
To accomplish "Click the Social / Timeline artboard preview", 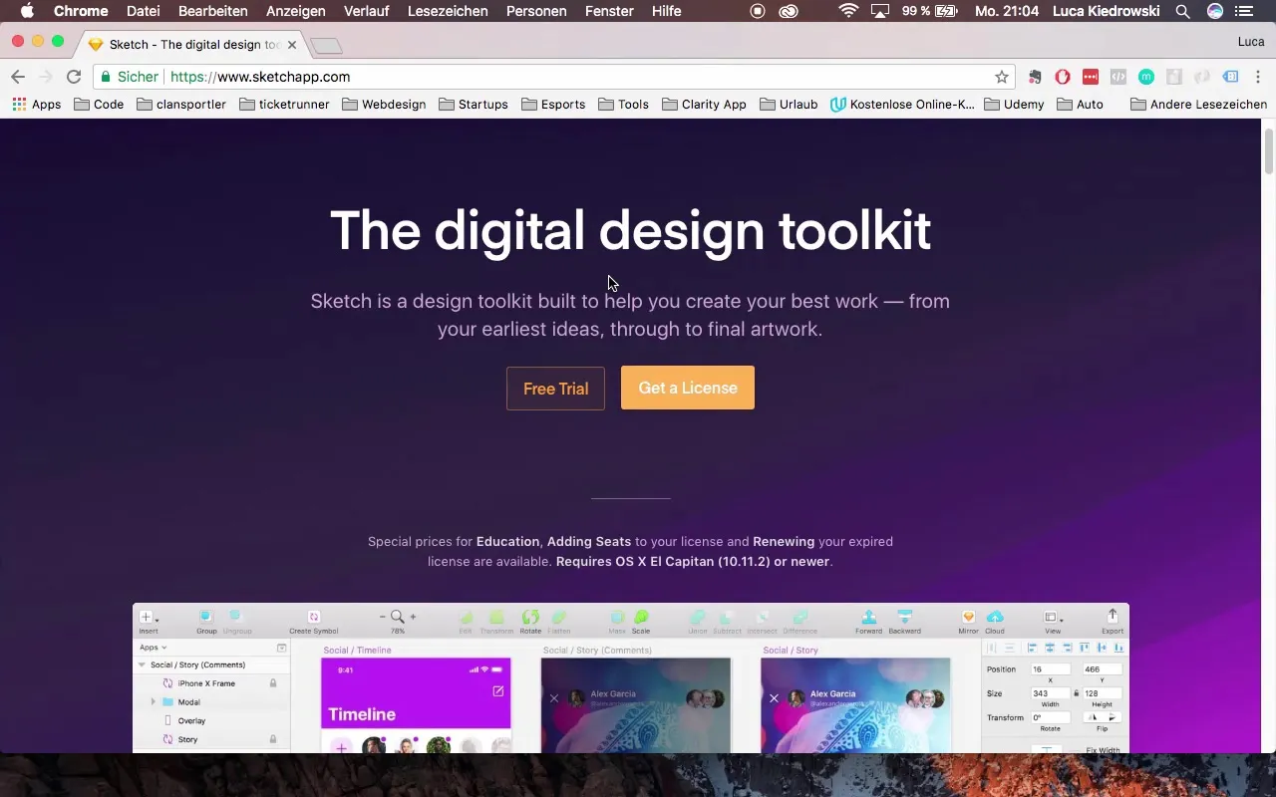I will click(416, 705).
